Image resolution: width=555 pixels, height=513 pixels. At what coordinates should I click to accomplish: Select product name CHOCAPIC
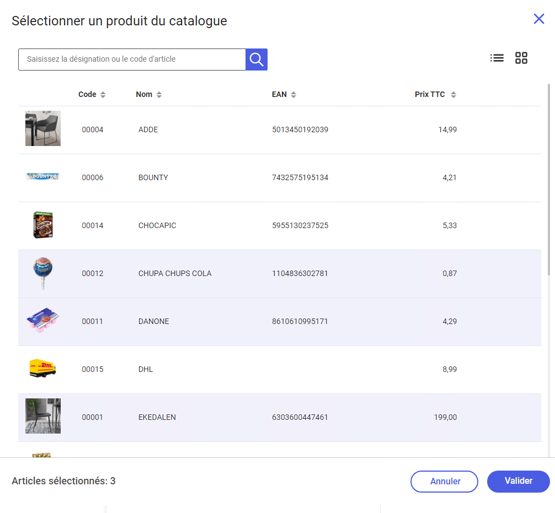pos(157,225)
